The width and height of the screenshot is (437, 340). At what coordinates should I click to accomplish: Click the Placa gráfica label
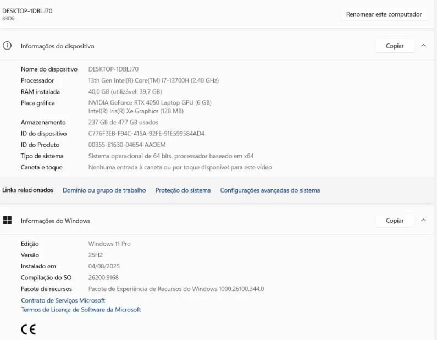click(x=37, y=103)
